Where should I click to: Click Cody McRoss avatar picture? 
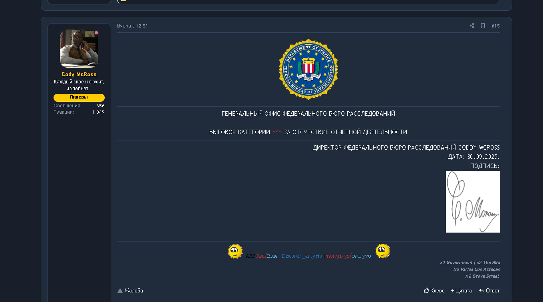(x=79, y=49)
